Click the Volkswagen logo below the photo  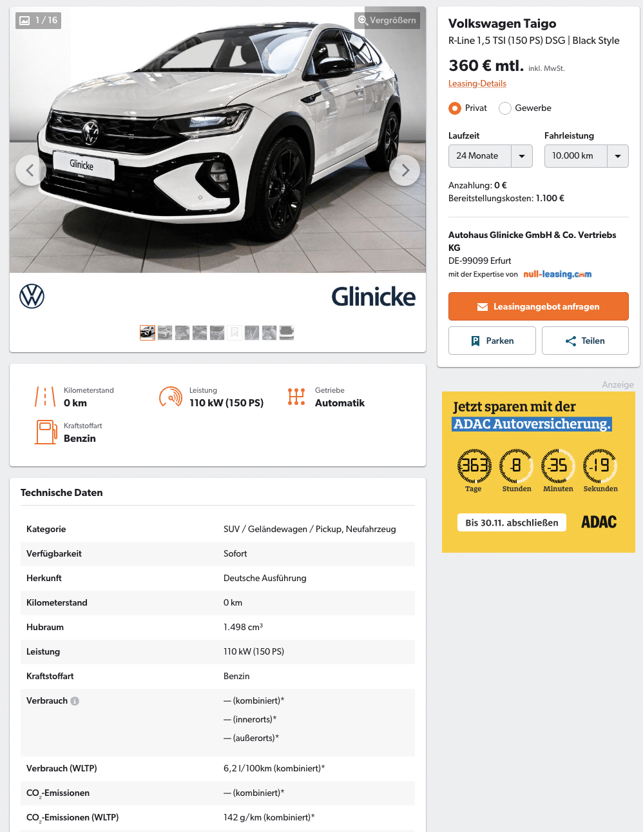[32, 297]
